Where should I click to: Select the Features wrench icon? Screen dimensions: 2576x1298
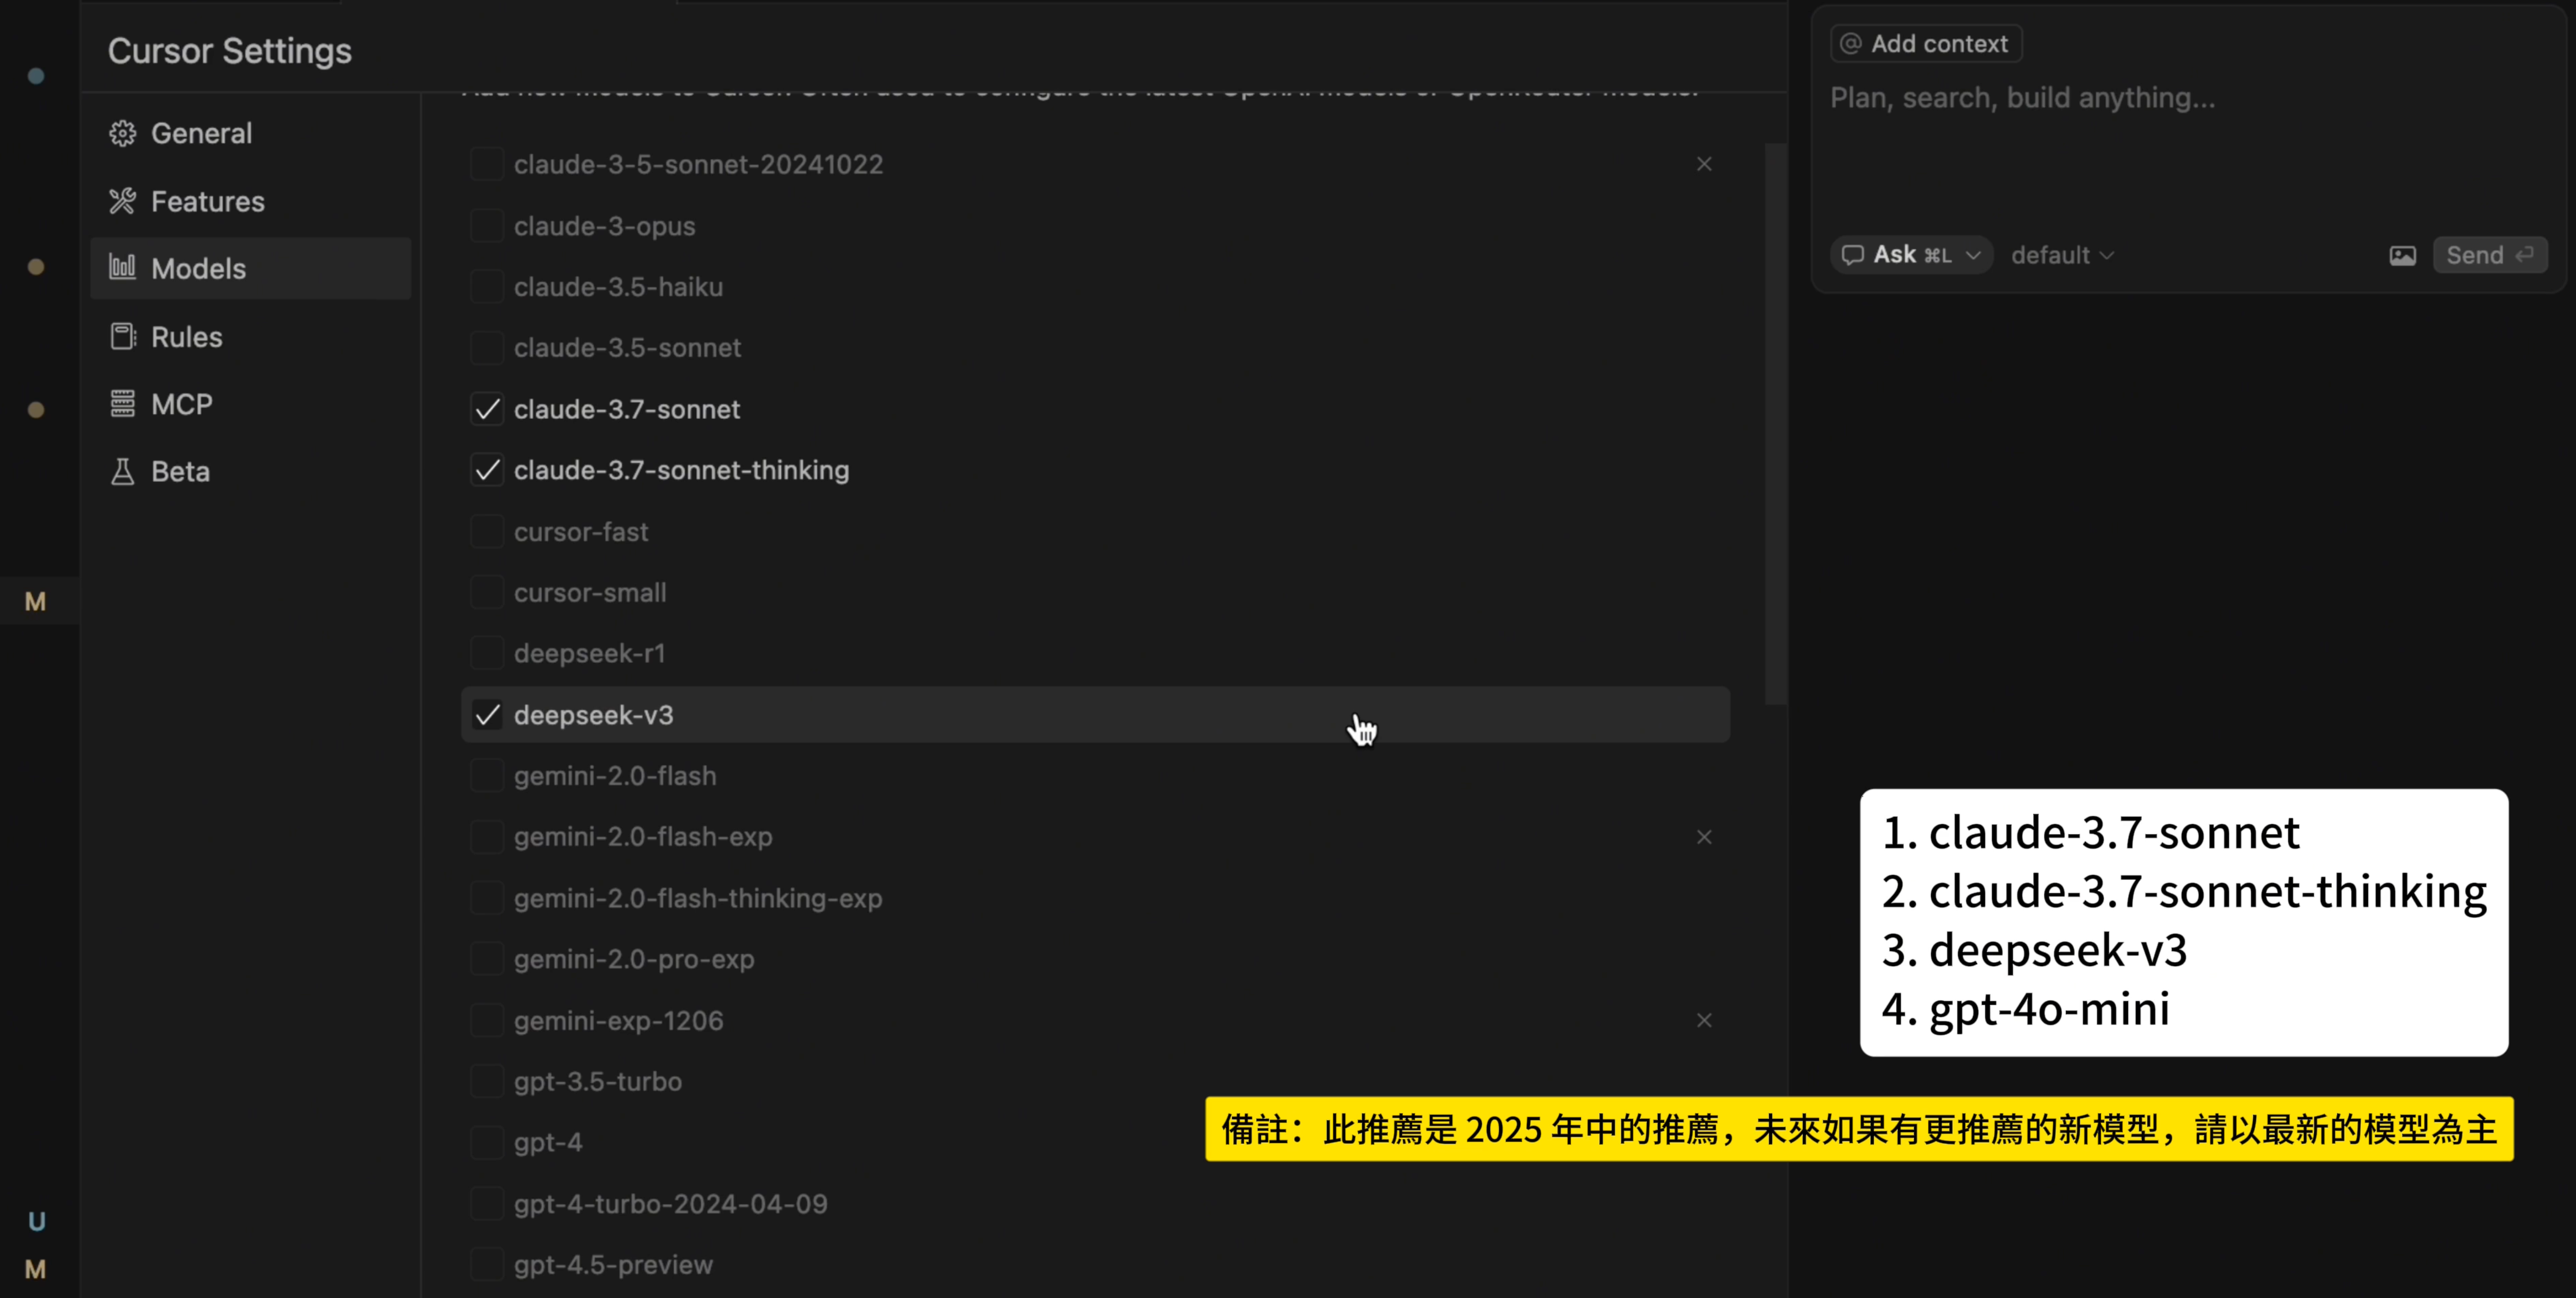click(x=122, y=201)
